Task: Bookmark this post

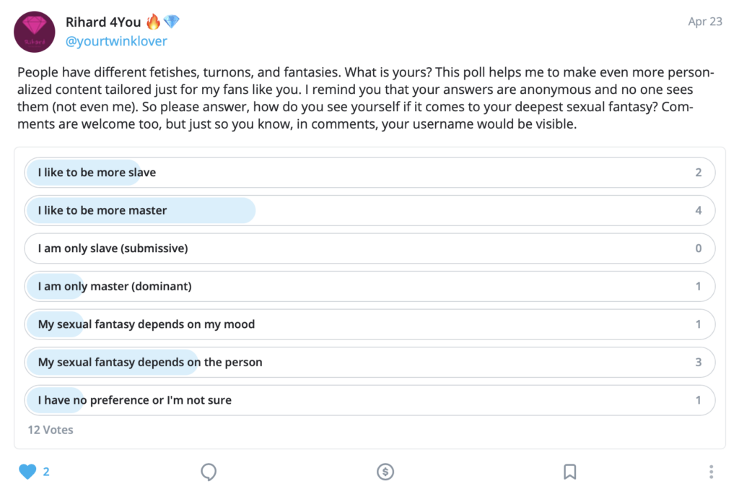Action: pos(570,472)
